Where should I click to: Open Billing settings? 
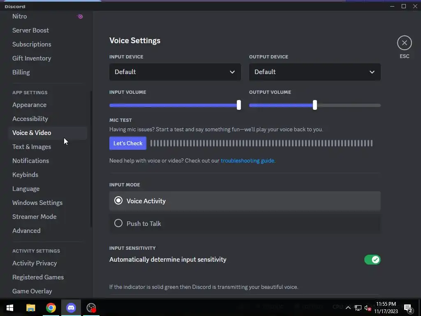(x=21, y=72)
